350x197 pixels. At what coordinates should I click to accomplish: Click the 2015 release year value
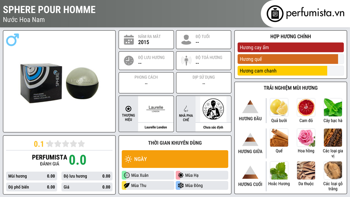[144, 42]
